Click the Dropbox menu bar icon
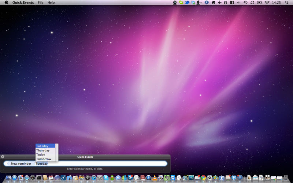This screenshot has height=183, width=293. (x=193, y=3)
